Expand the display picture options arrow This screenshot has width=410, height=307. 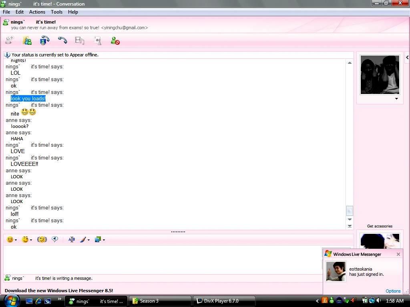396,99
